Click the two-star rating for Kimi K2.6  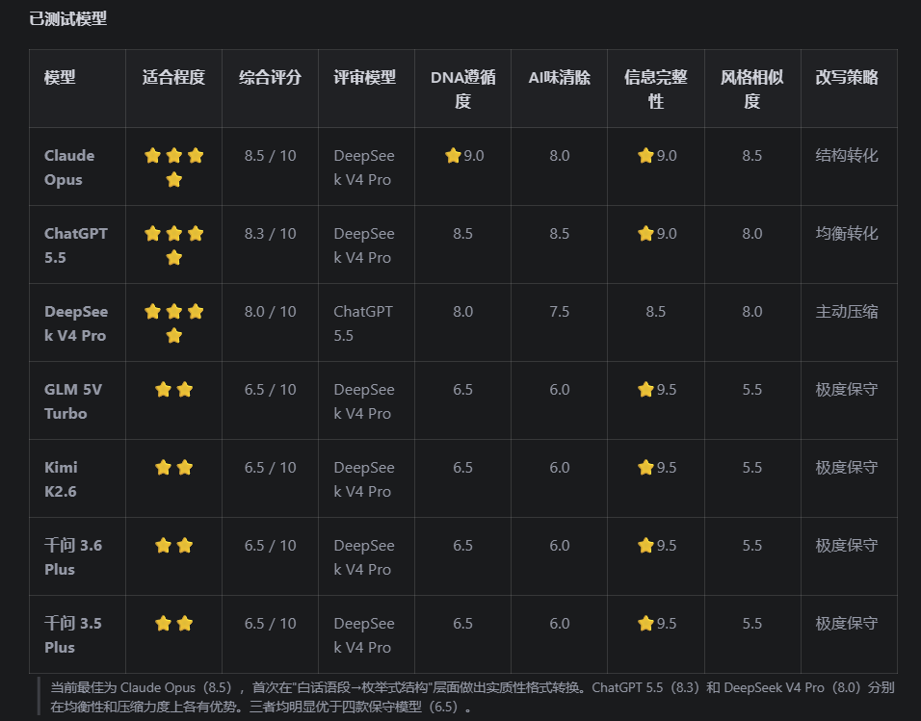[173, 468]
